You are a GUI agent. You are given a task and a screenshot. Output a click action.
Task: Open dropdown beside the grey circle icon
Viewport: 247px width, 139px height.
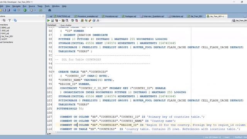pyautogui.click(x=35, y=10)
